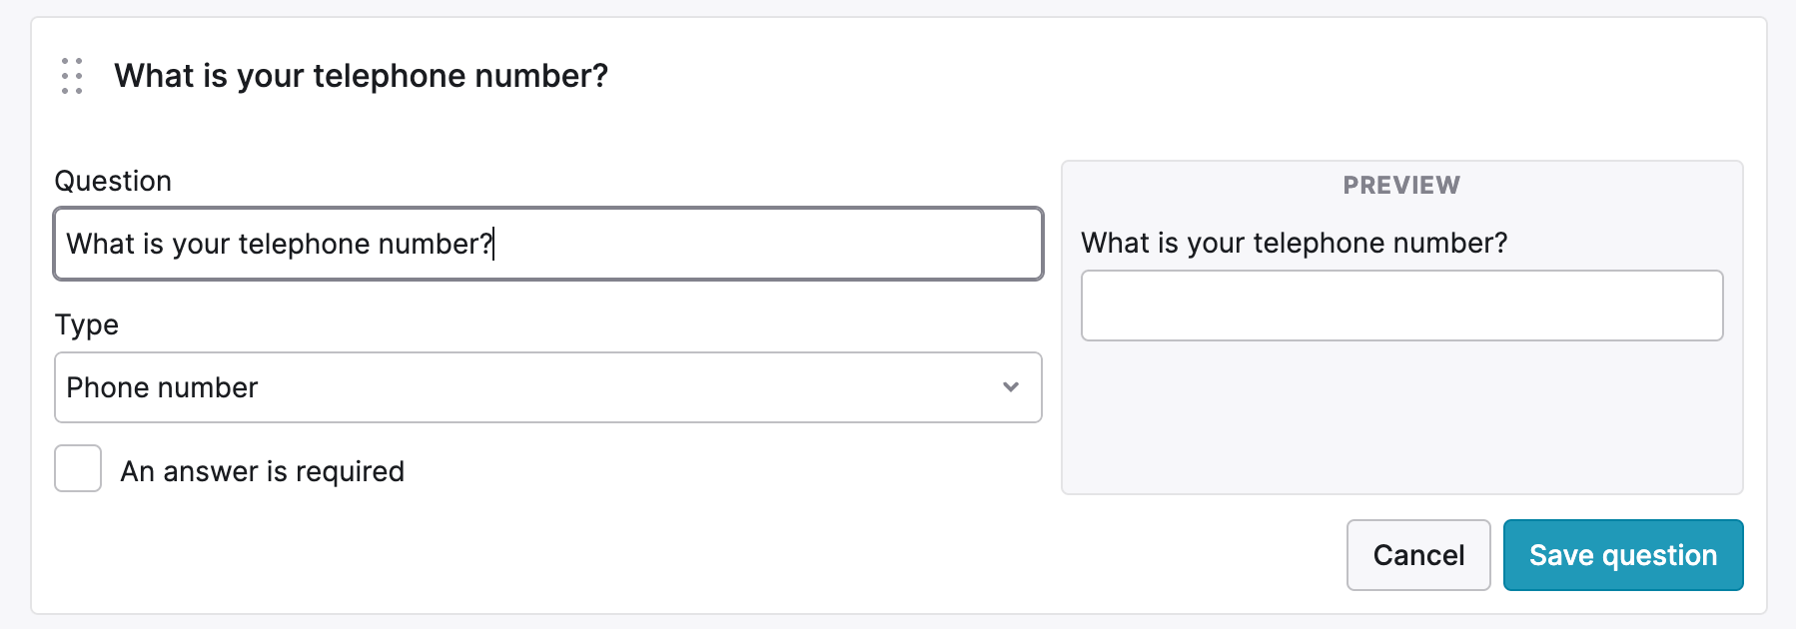Click the 'Question' field label
Viewport: 1796px width, 629px height.
[x=113, y=181]
